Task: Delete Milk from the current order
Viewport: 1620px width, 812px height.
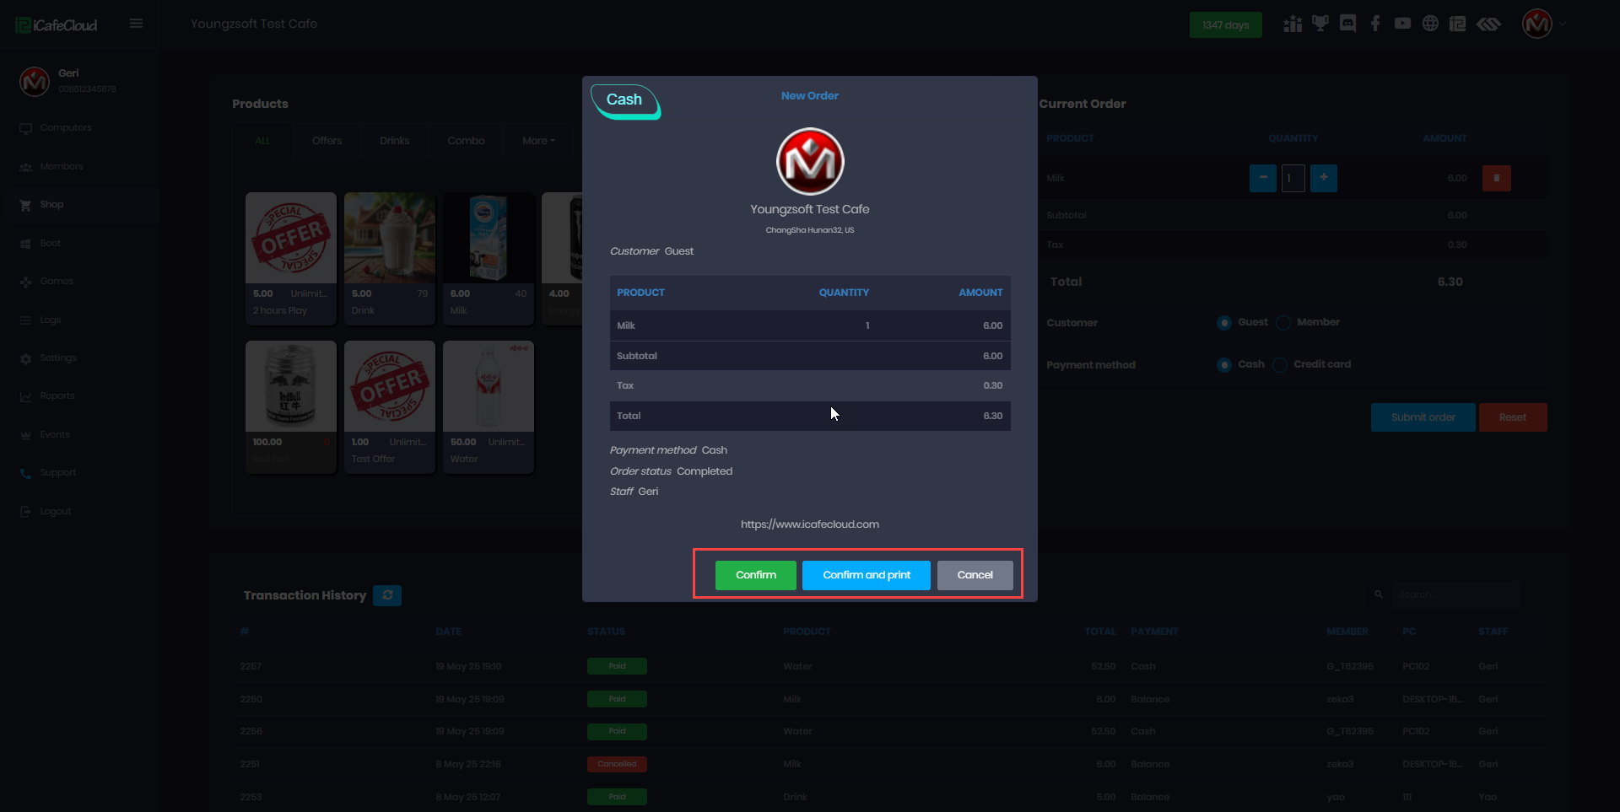Action: tap(1497, 178)
